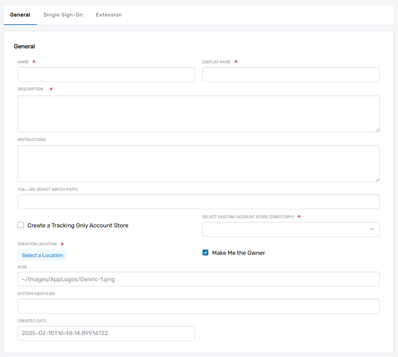Grab the Description text area resize handle
The width and height of the screenshot is (398, 357).
[x=377, y=130]
